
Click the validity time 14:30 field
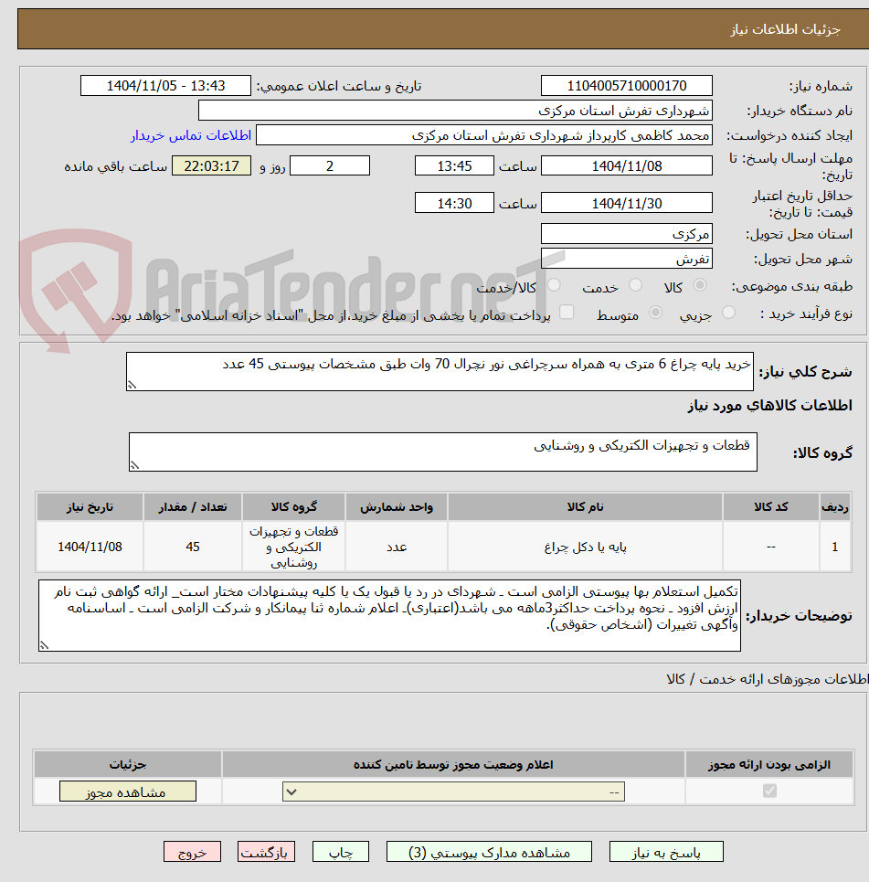click(x=454, y=203)
